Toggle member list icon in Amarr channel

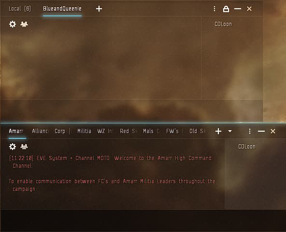coord(24,147)
